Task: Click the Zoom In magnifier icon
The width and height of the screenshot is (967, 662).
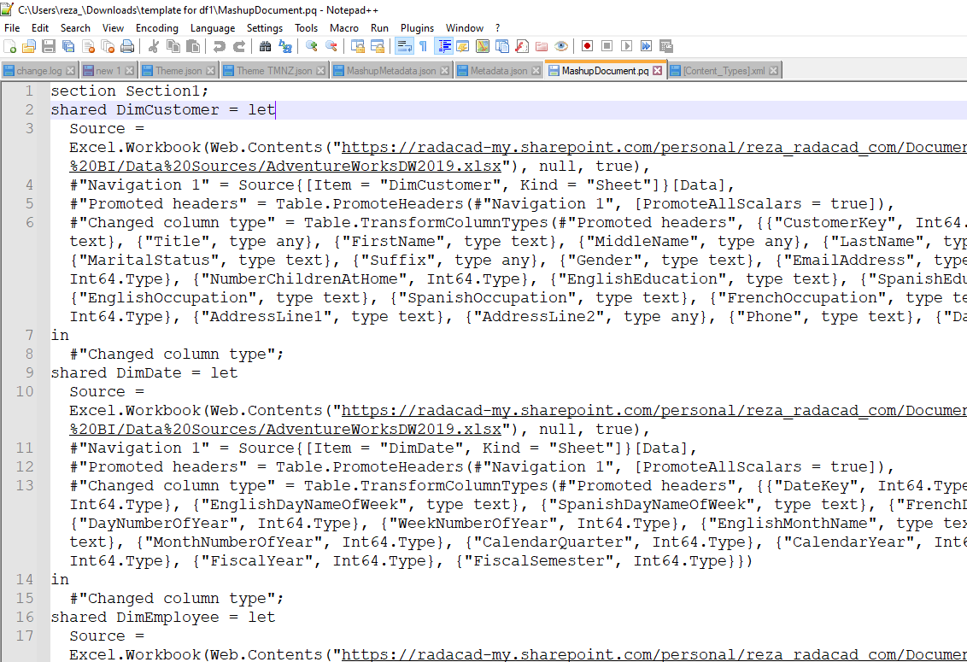Action: [x=312, y=46]
